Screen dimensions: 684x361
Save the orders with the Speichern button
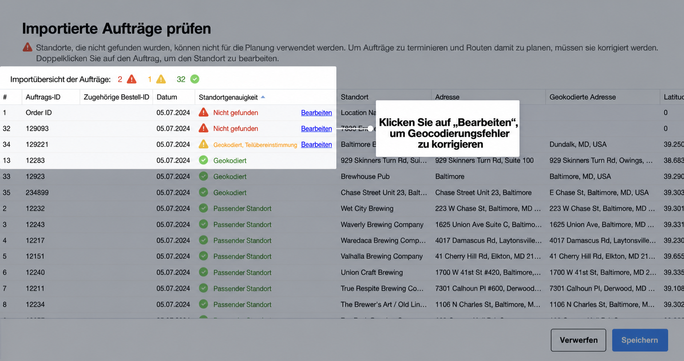[x=640, y=340]
